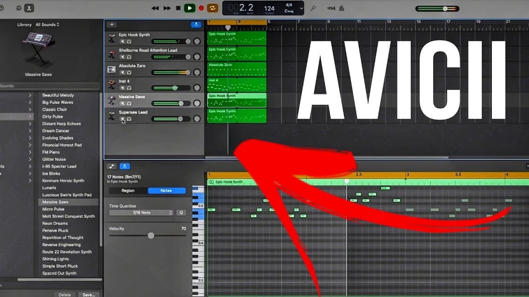
Task: Toggle Catch Playhead button in tracks header
Action: (x=196, y=25)
